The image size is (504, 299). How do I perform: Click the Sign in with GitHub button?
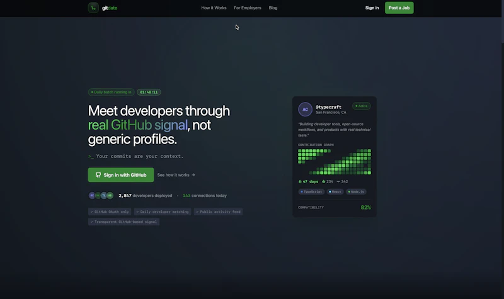point(121,175)
